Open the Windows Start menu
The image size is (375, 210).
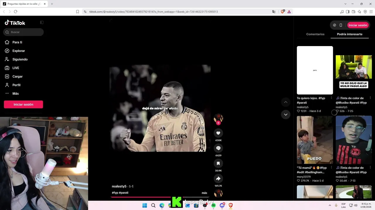coord(144,205)
